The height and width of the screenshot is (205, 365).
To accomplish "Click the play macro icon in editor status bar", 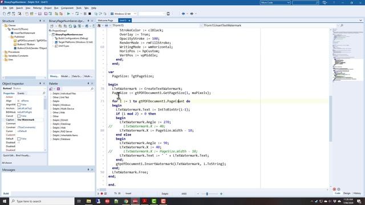I will point(98,194).
